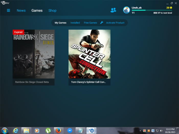Click the Rainbow Six Siege Closed Beta title

pyautogui.click(x=32, y=82)
